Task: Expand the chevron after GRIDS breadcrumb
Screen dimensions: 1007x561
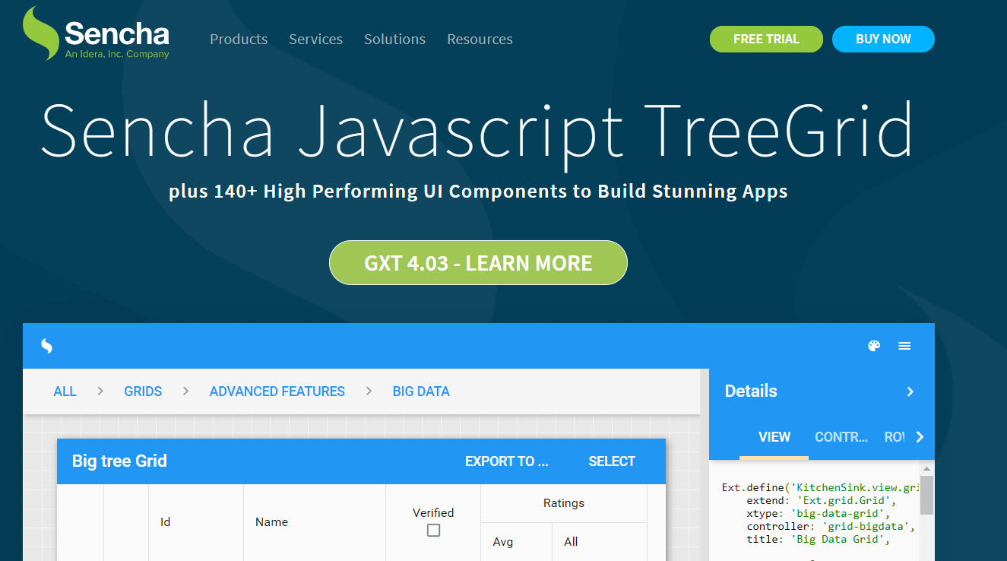Action: click(x=185, y=391)
